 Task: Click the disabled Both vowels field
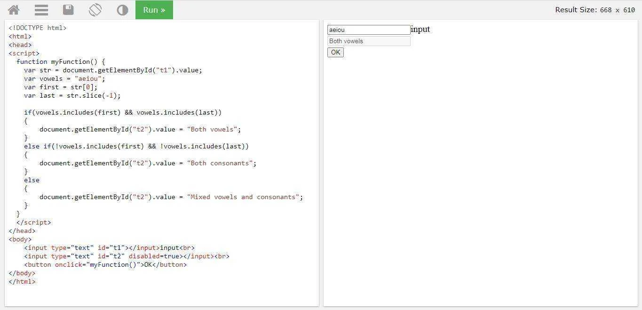pos(369,41)
